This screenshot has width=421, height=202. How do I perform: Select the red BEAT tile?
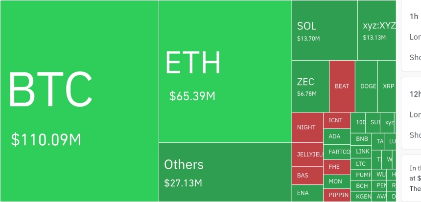[x=342, y=86]
